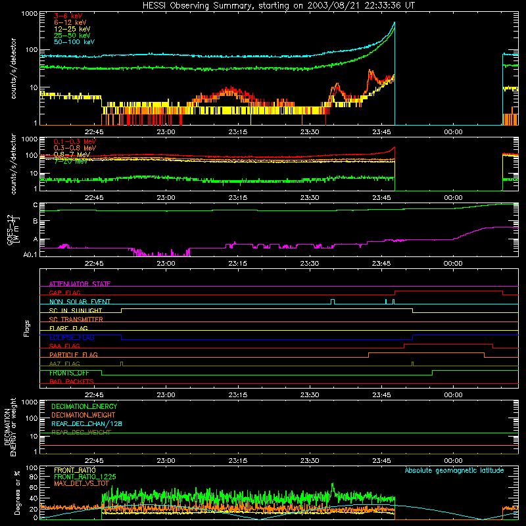The width and height of the screenshot is (526, 526).
Task: Select the FLARE_FLAG label
Action: pos(68,328)
